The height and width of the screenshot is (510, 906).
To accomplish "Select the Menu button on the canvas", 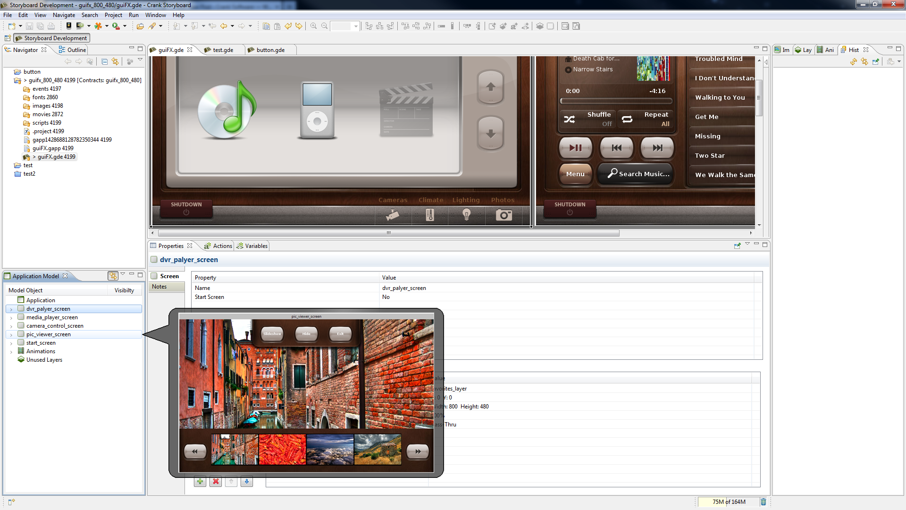I will pyautogui.click(x=575, y=174).
